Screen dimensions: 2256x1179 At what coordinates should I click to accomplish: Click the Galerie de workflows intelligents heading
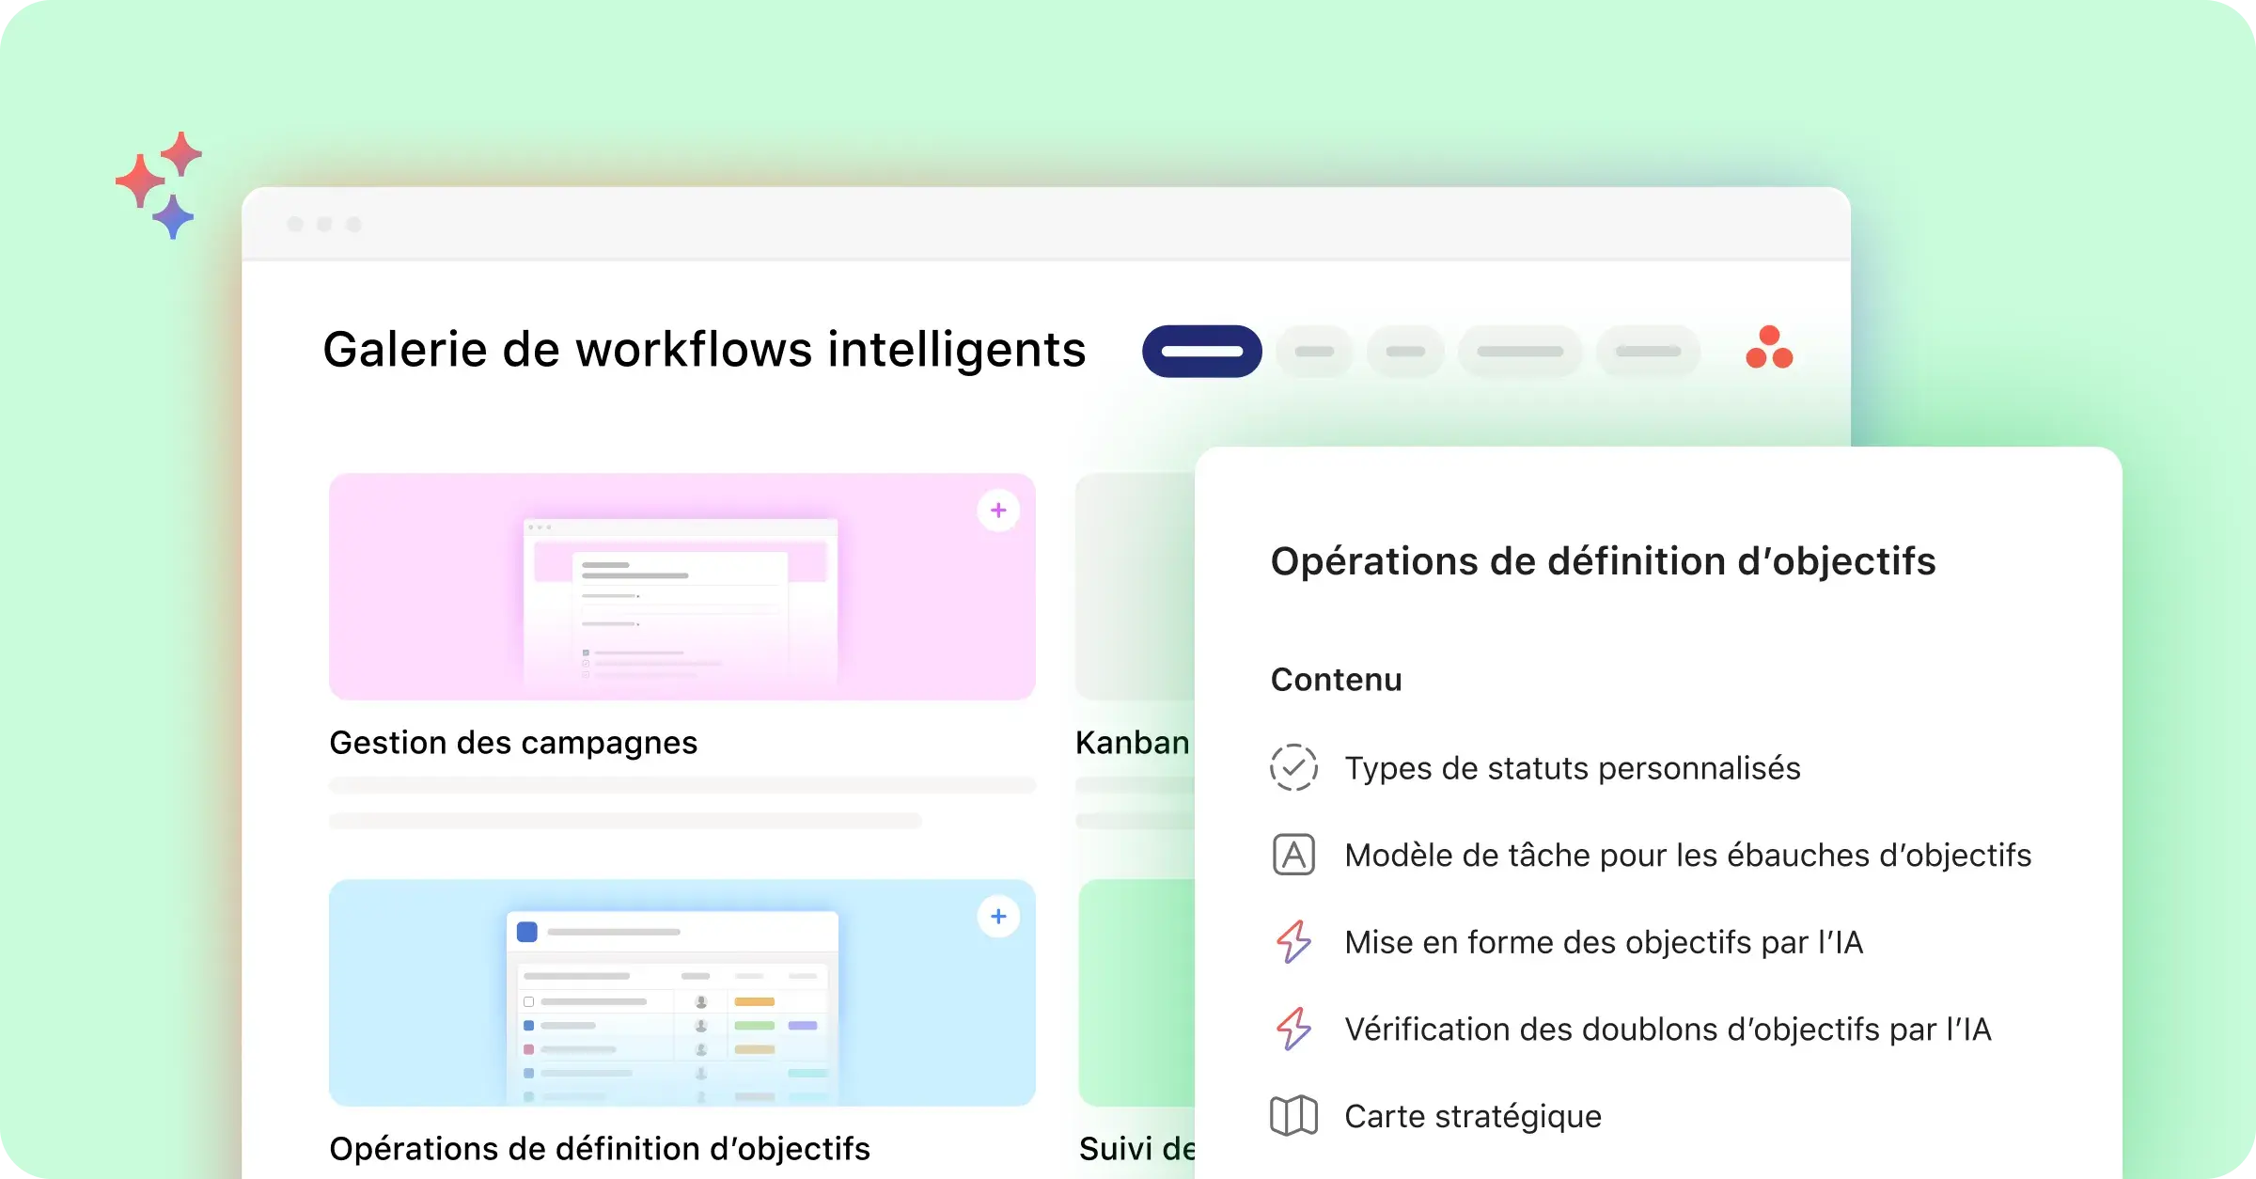click(x=704, y=350)
